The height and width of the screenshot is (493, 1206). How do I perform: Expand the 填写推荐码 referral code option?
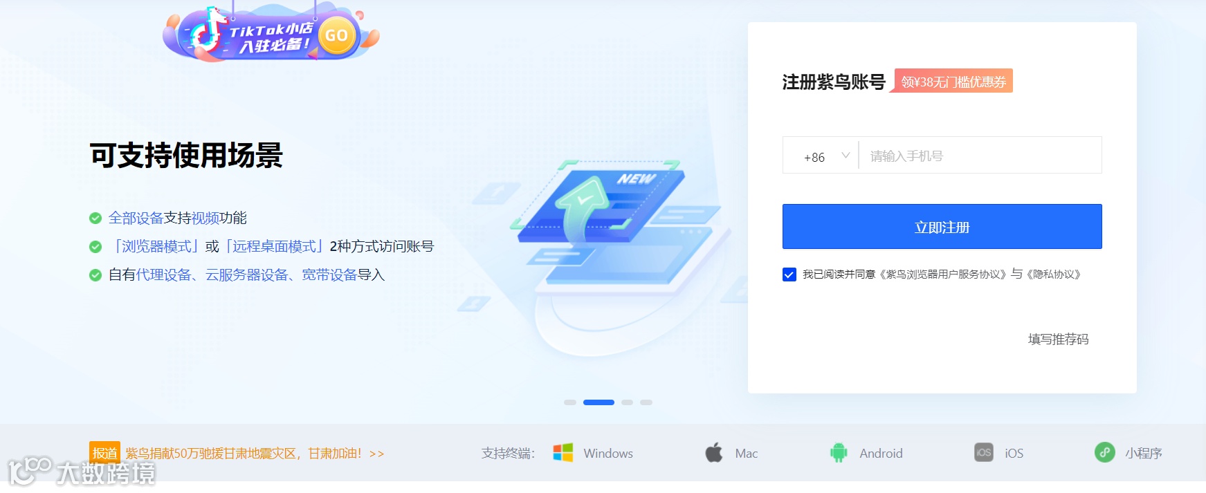click(x=1058, y=339)
